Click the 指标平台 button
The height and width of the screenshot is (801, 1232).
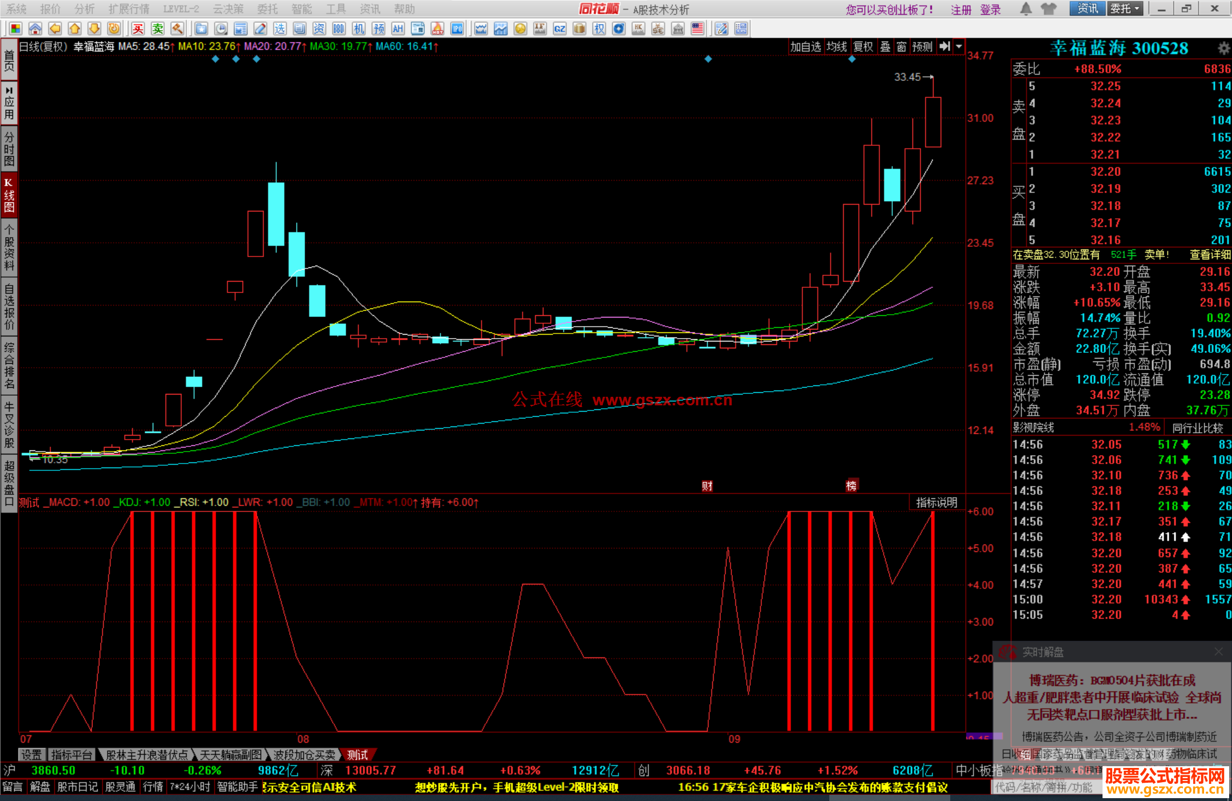(71, 755)
